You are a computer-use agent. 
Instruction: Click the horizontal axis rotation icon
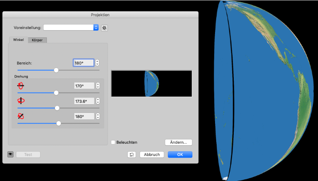click(21, 86)
